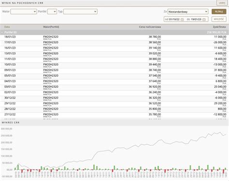229x181 pixels.
Task: Select the row dated 18/01/23
Action: click(x=114, y=38)
